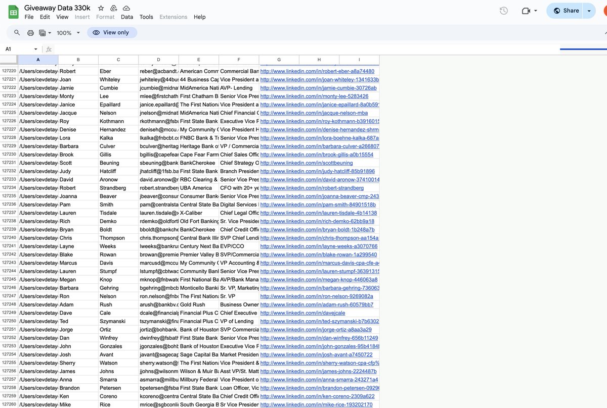Open the Share button dropdown arrow
Screen dimensions: 607x408
pos(589,11)
